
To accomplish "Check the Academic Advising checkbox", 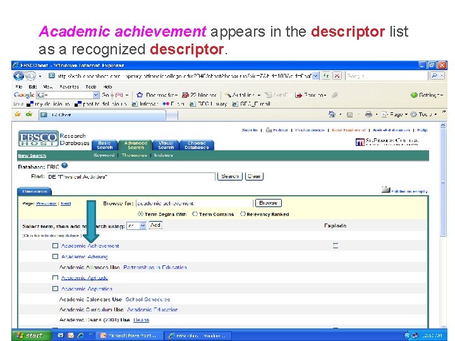I will point(55,256).
